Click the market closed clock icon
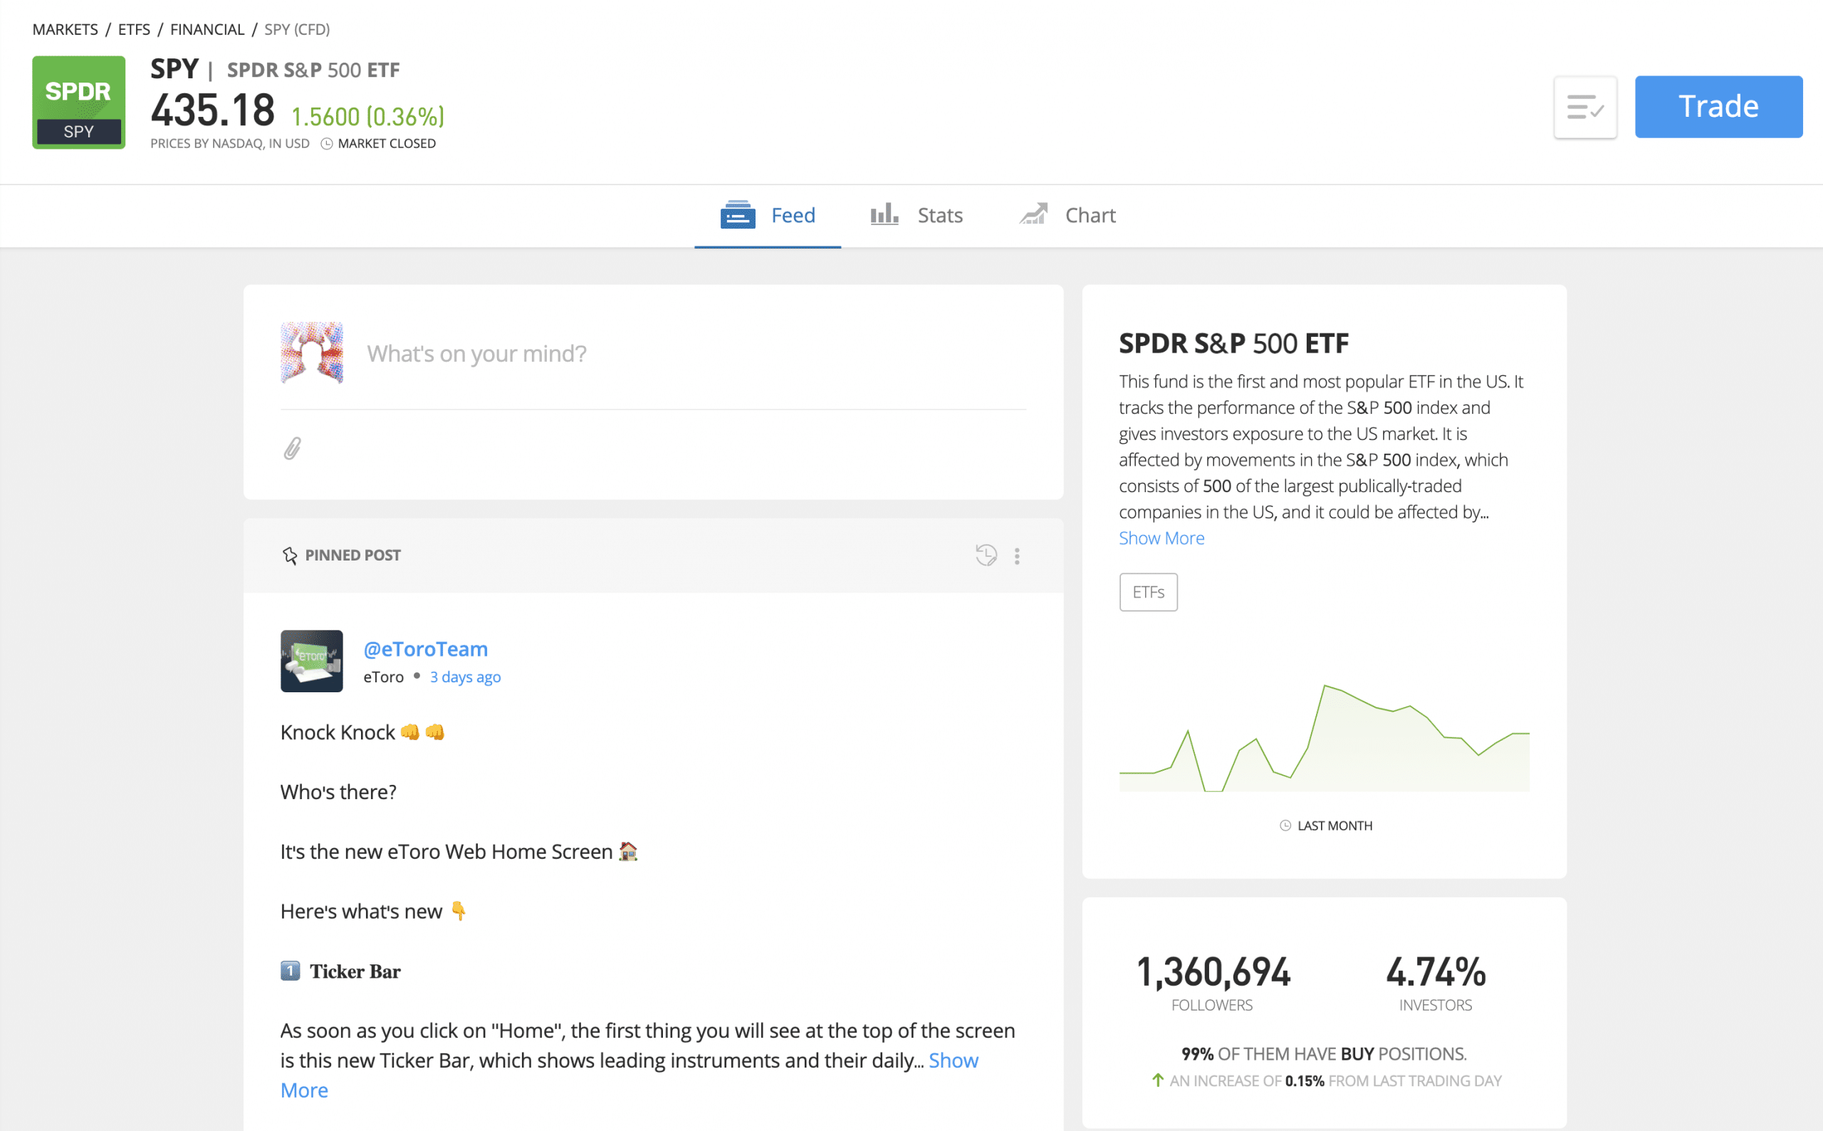Image resolution: width=1823 pixels, height=1131 pixels. (327, 144)
